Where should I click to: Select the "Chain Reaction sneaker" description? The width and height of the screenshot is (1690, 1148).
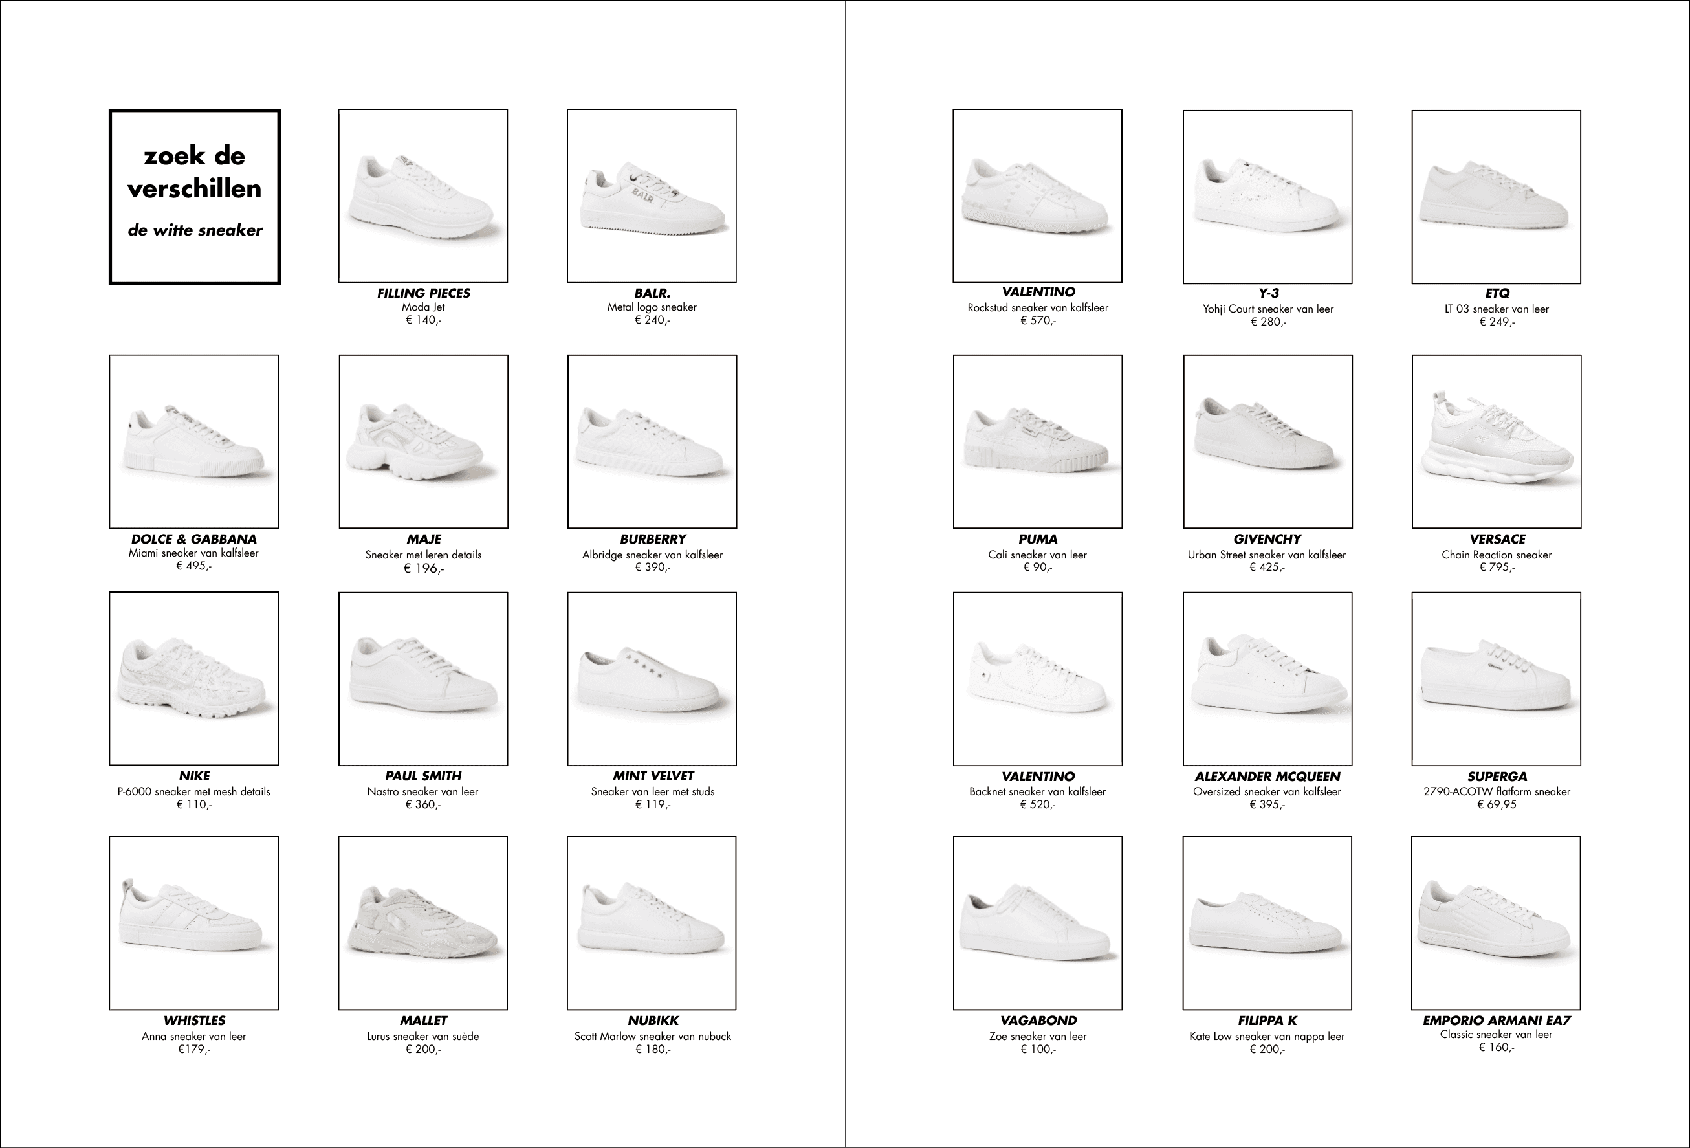1497,555
